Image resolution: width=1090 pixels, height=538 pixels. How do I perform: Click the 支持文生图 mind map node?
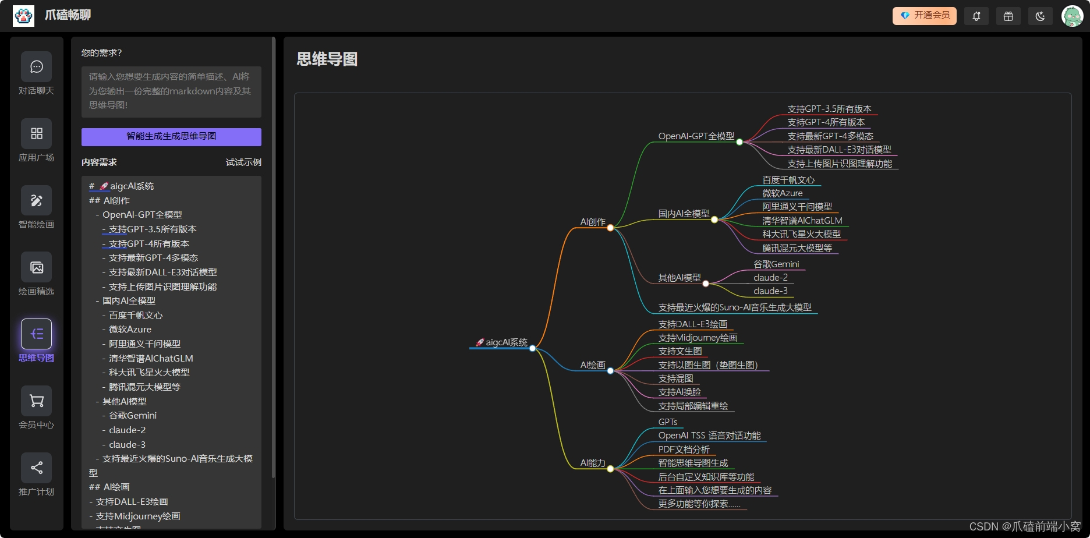[680, 351]
